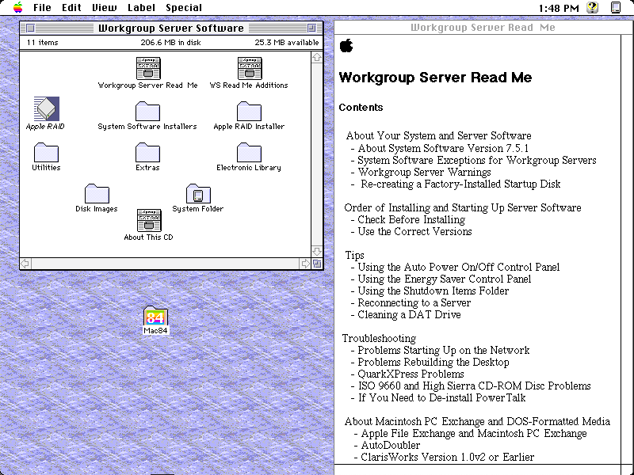Click the scroll up arrow in Finder window
Viewport: 634px width, 475px height.
pyautogui.click(x=317, y=57)
